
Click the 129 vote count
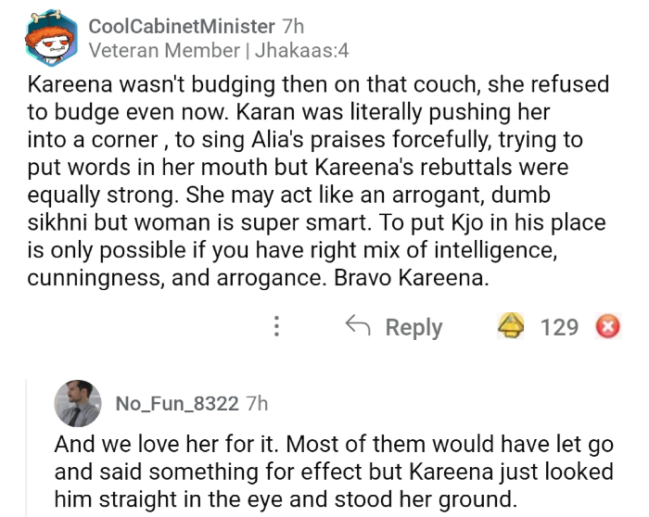559,327
